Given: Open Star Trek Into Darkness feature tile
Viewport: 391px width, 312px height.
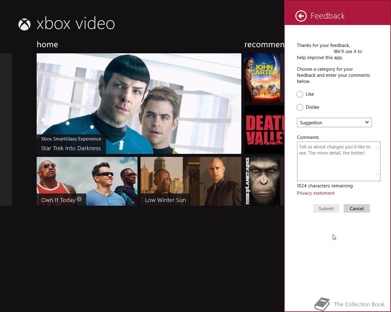Looking at the screenshot, I should [139, 104].
